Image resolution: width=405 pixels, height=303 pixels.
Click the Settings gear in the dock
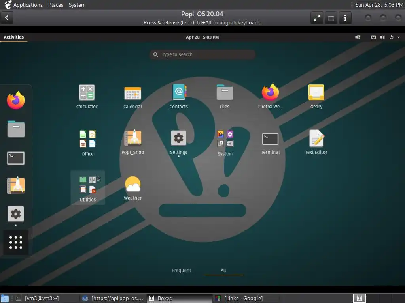tap(16, 213)
